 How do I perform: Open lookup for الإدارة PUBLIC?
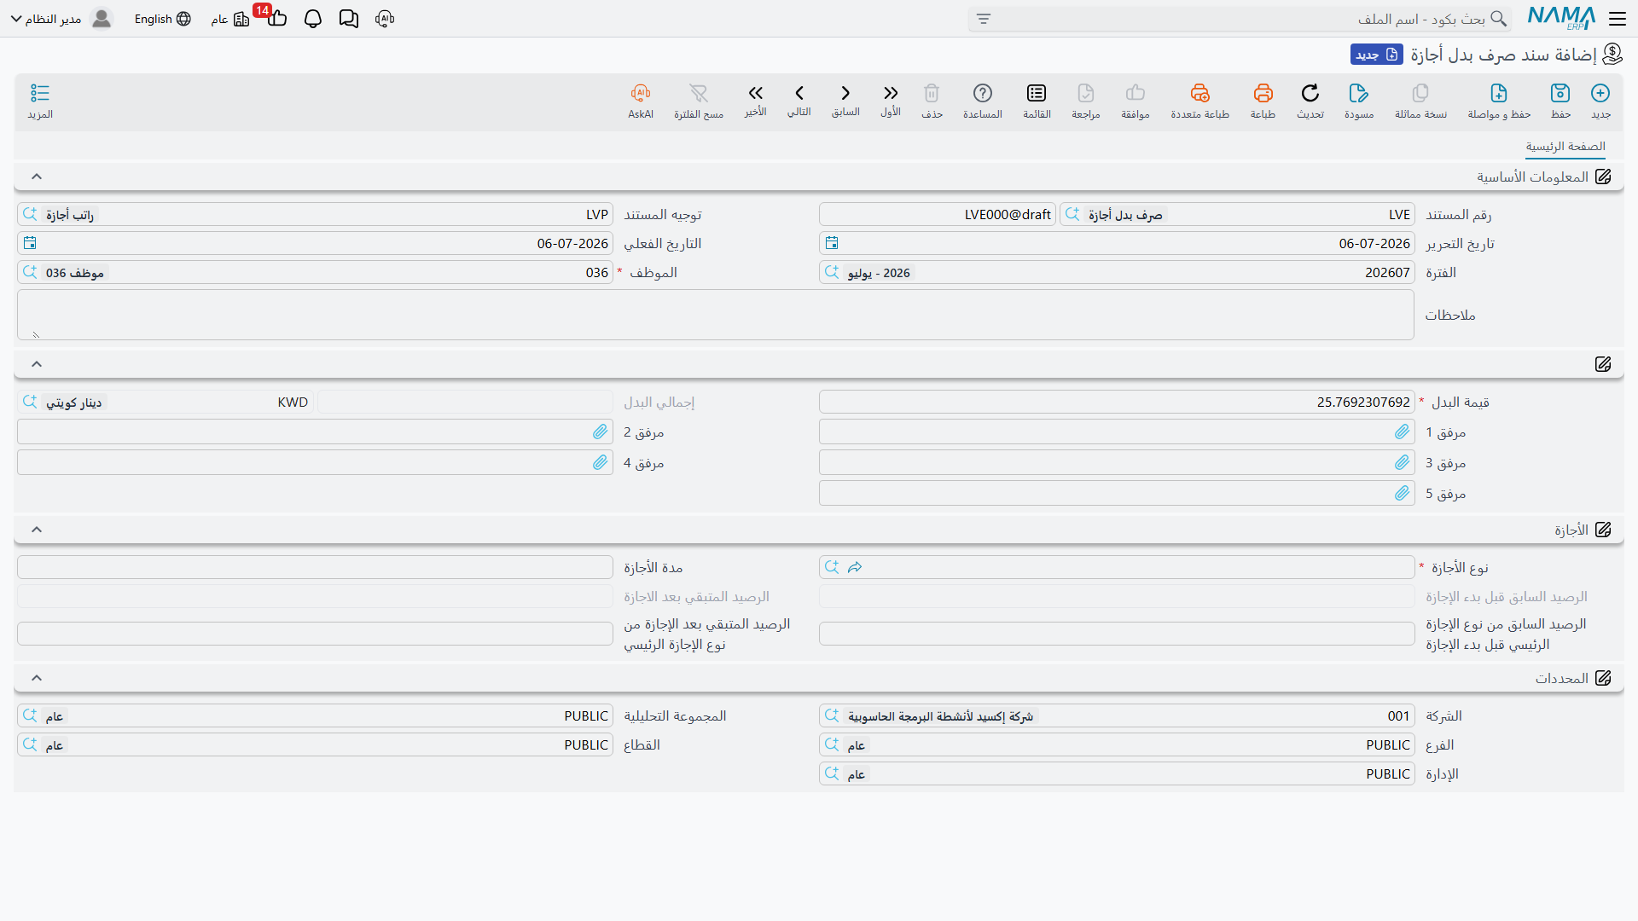pos(832,774)
